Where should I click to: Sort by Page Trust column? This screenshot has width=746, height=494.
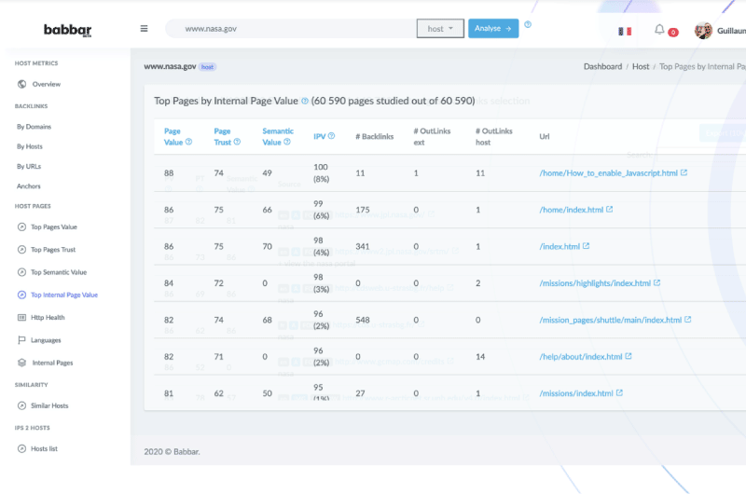coord(222,136)
